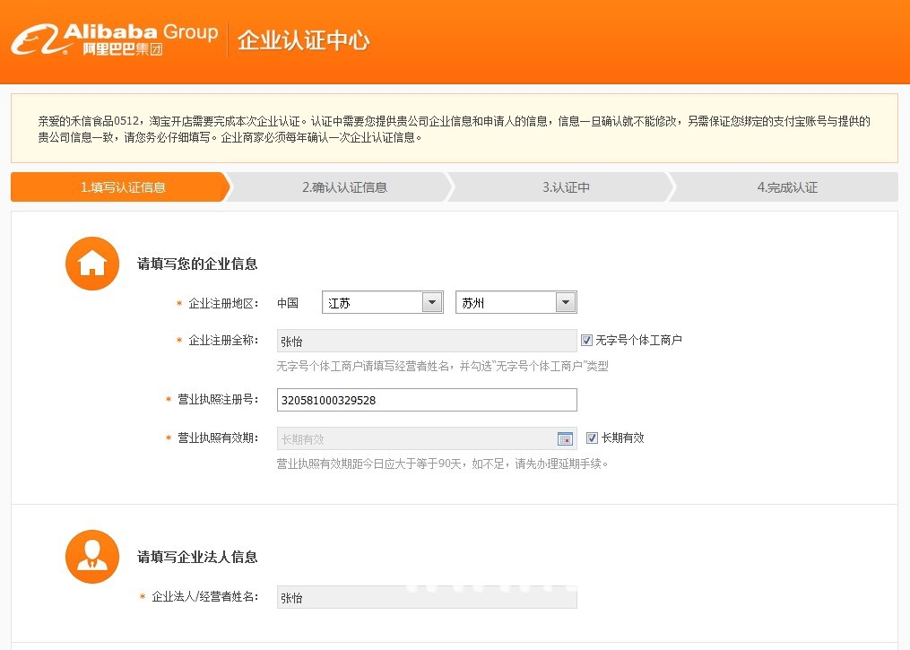Click the 企业法人/经营者姓名 input showing 张怡
The image size is (910, 650).
pyautogui.click(x=426, y=596)
